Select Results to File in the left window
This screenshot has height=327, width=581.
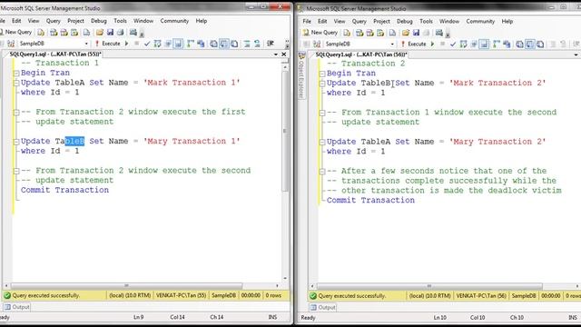tap(234, 44)
